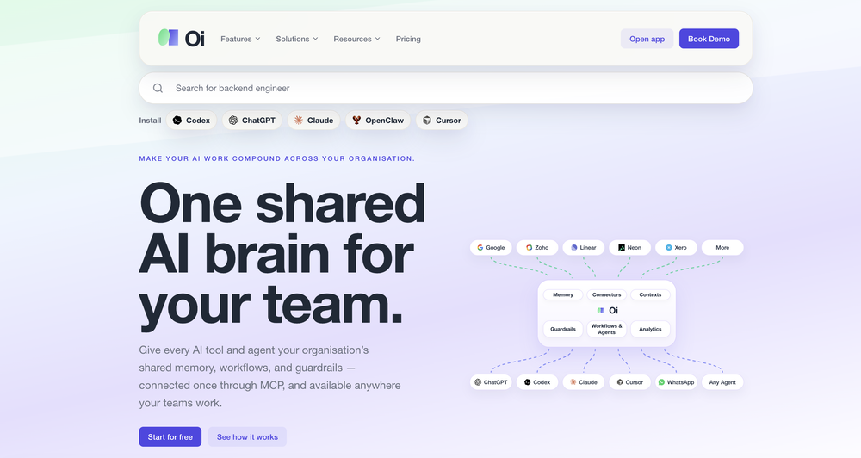Expand the Solutions menu
The image size is (861, 458).
point(296,39)
